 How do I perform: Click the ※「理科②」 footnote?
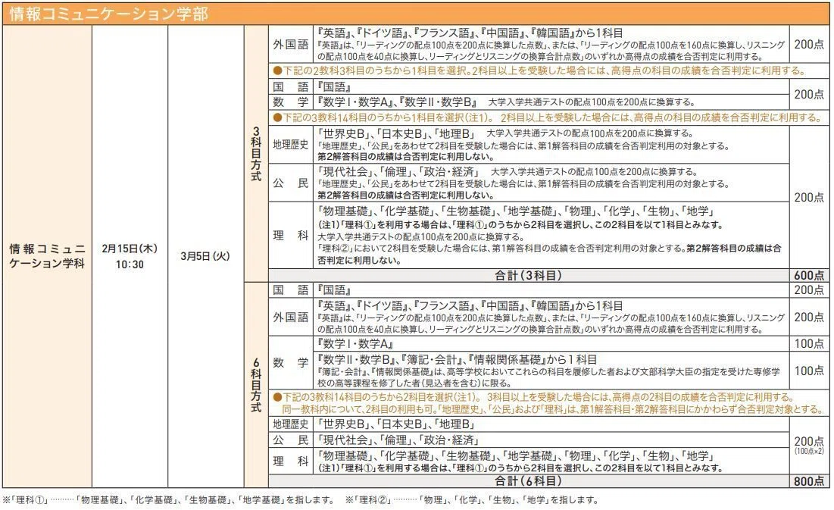coord(473,500)
